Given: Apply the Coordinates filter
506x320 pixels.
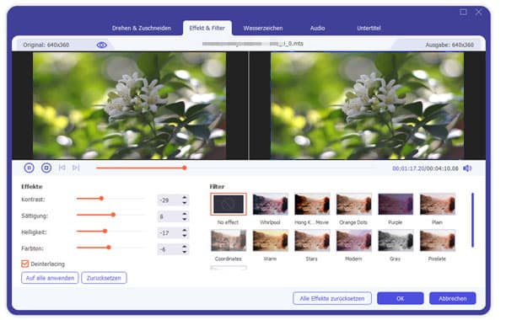Looking at the screenshot, I should tap(229, 240).
